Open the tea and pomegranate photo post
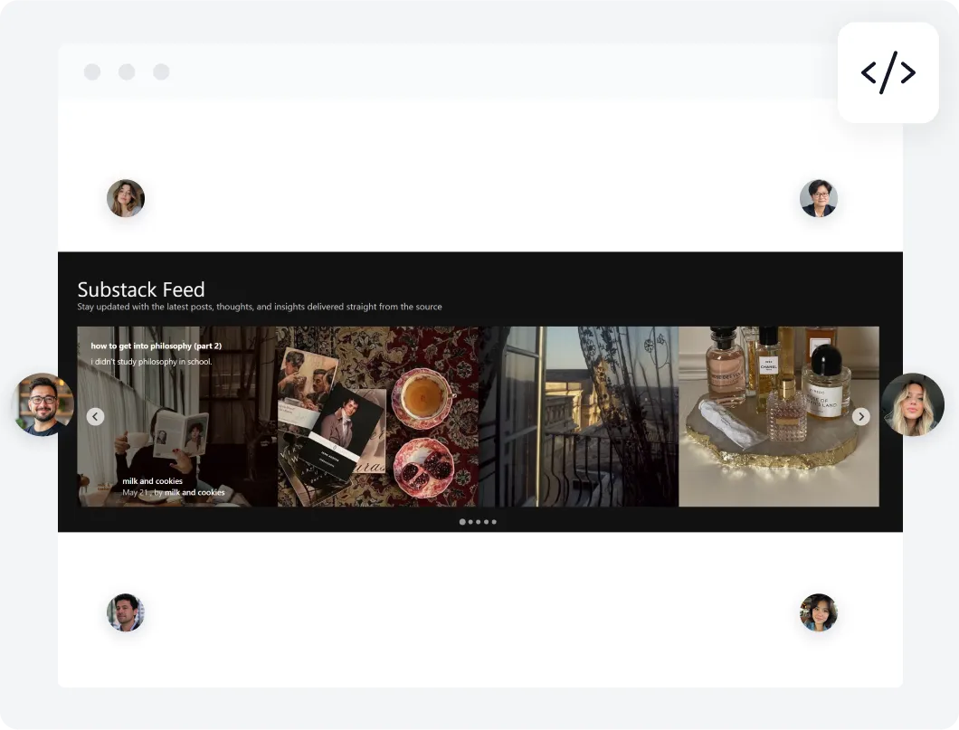This screenshot has width=959, height=730. point(380,414)
